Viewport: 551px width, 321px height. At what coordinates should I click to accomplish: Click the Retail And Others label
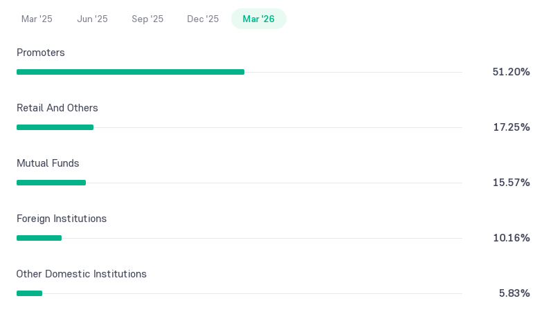pyautogui.click(x=57, y=108)
